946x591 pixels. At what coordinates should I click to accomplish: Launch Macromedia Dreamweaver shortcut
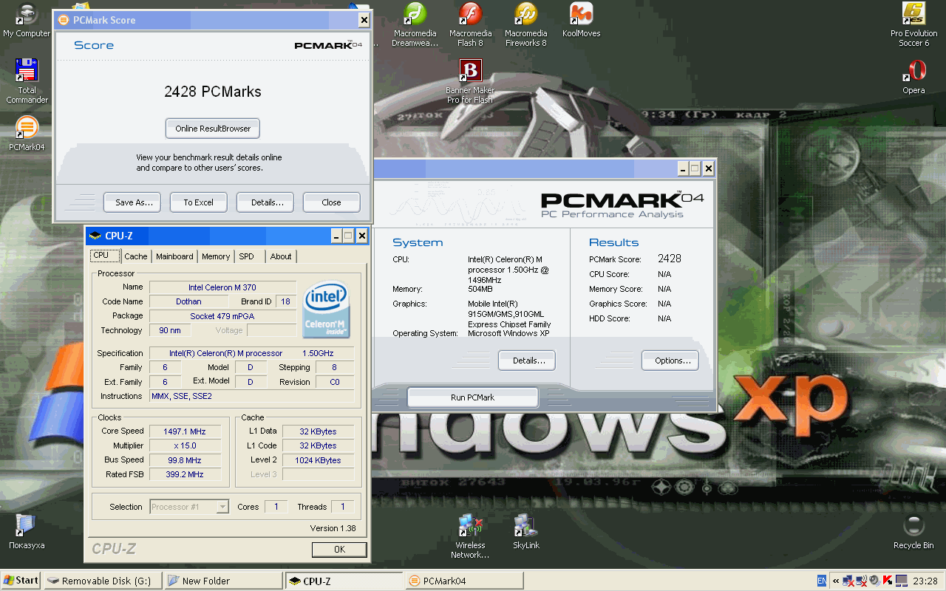click(x=415, y=25)
